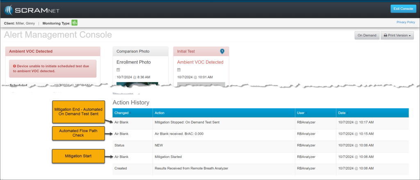
Task: Click the calendar icon under Enrollment Photo
Action: pos(118,70)
